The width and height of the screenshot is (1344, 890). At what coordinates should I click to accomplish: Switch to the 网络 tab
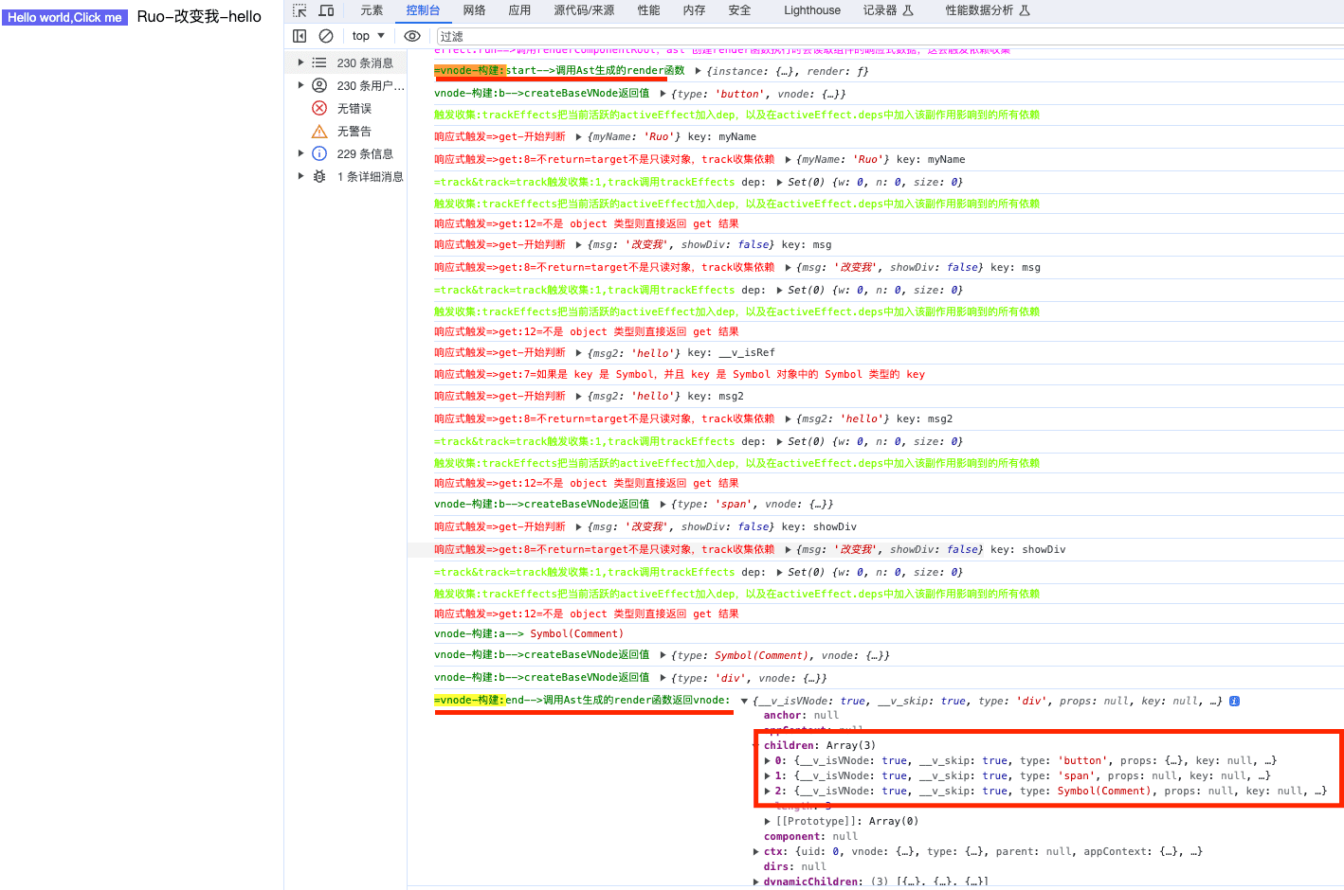(474, 9)
